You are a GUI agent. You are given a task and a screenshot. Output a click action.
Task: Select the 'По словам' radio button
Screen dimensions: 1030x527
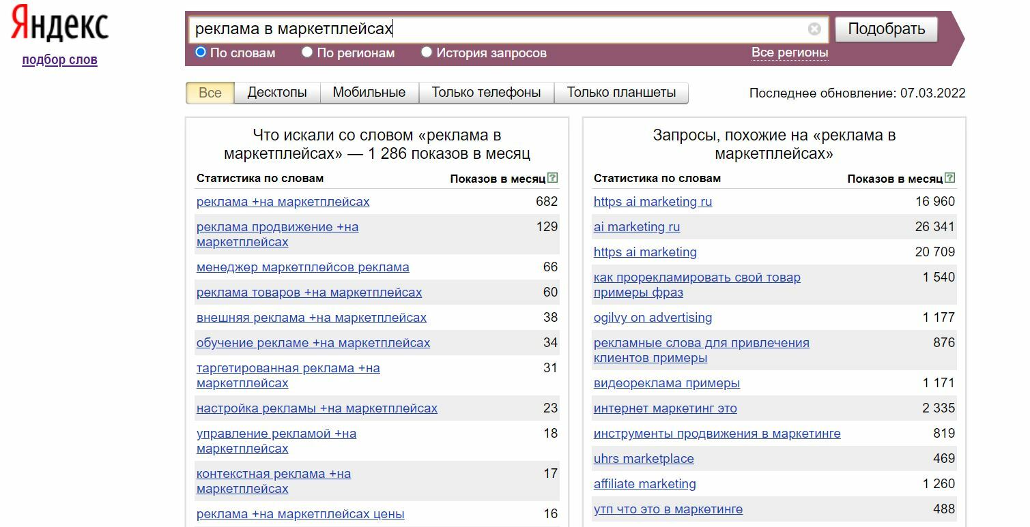(201, 52)
